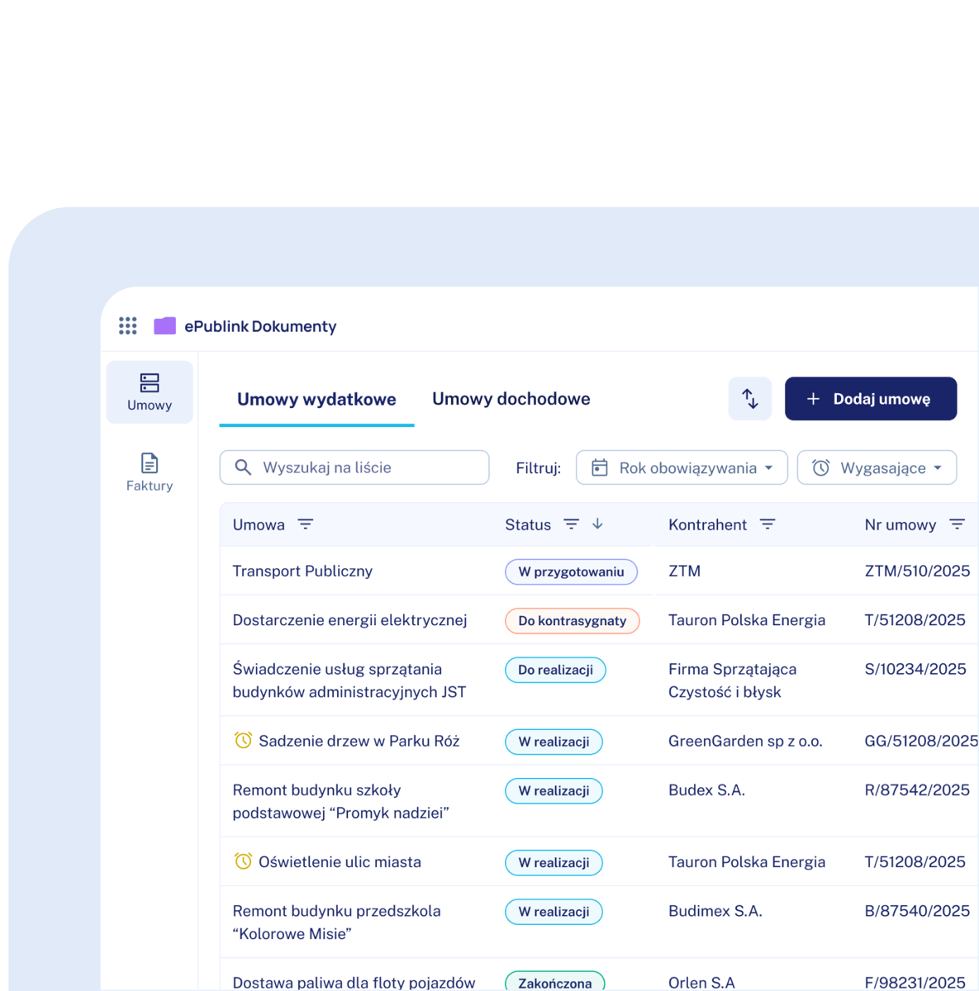Switch to the Umowy wydatkowe tab
Viewport: 979px width, 991px height.
(x=316, y=400)
